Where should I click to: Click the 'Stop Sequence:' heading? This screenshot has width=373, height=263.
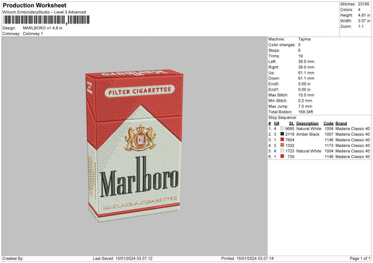point(283,118)
